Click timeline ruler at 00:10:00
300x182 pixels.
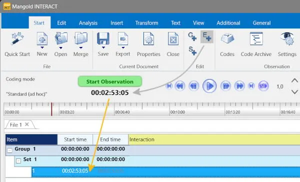pos(177,112)
